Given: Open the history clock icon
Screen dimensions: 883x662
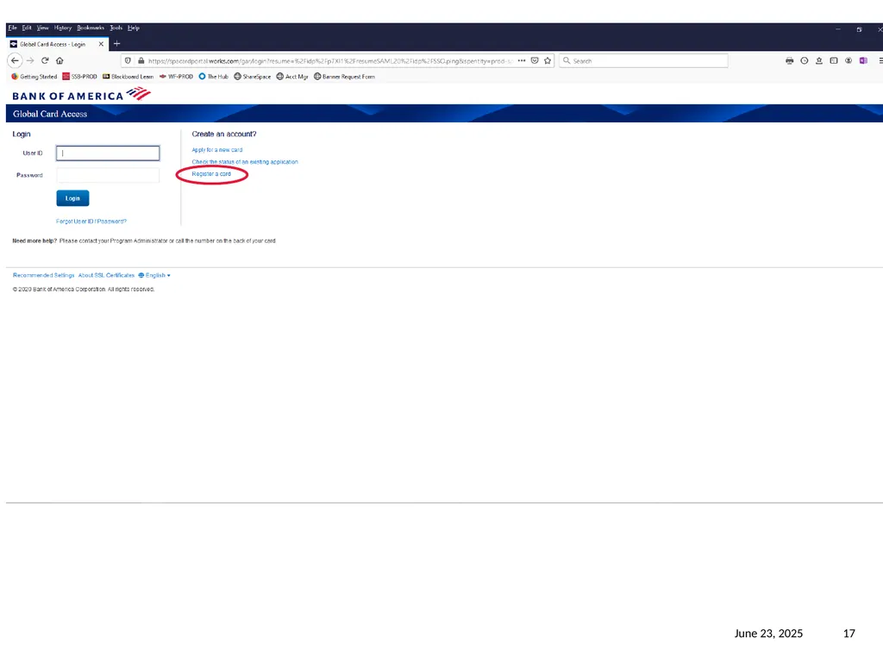Looking at the screenshot, I should coord(805,61).
